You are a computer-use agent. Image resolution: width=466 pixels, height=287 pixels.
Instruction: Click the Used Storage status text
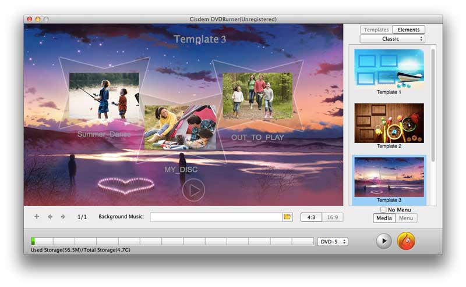coord(80,250)
